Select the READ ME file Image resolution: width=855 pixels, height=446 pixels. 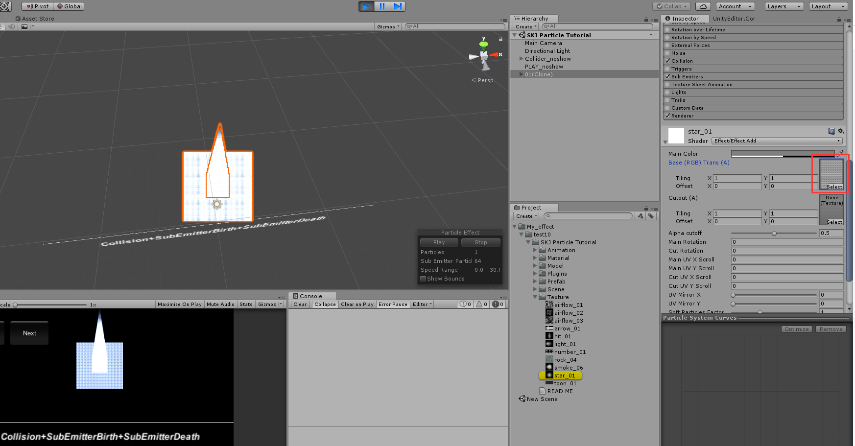click(x=556, y=391)
